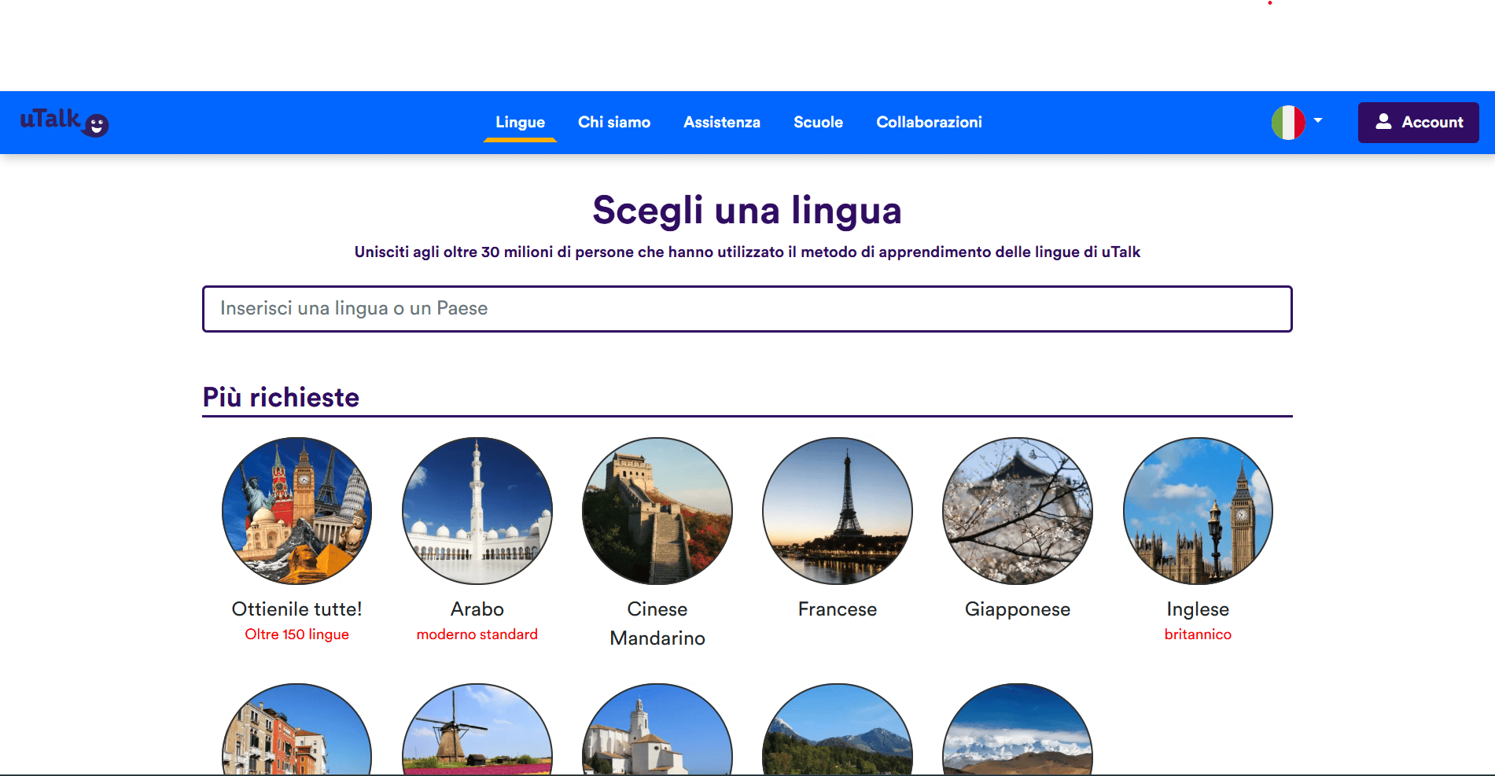Switch to the Lingue tab
Image resolution: width=1495 pixels, height=776 pixels.
click(519, 122)
